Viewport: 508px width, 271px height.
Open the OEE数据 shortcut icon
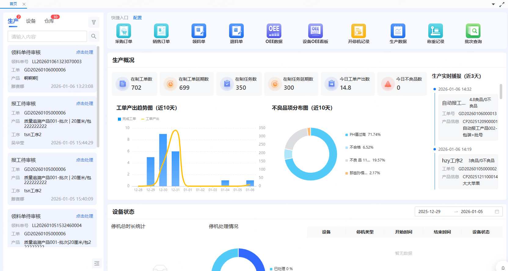[x=274, y=31]
